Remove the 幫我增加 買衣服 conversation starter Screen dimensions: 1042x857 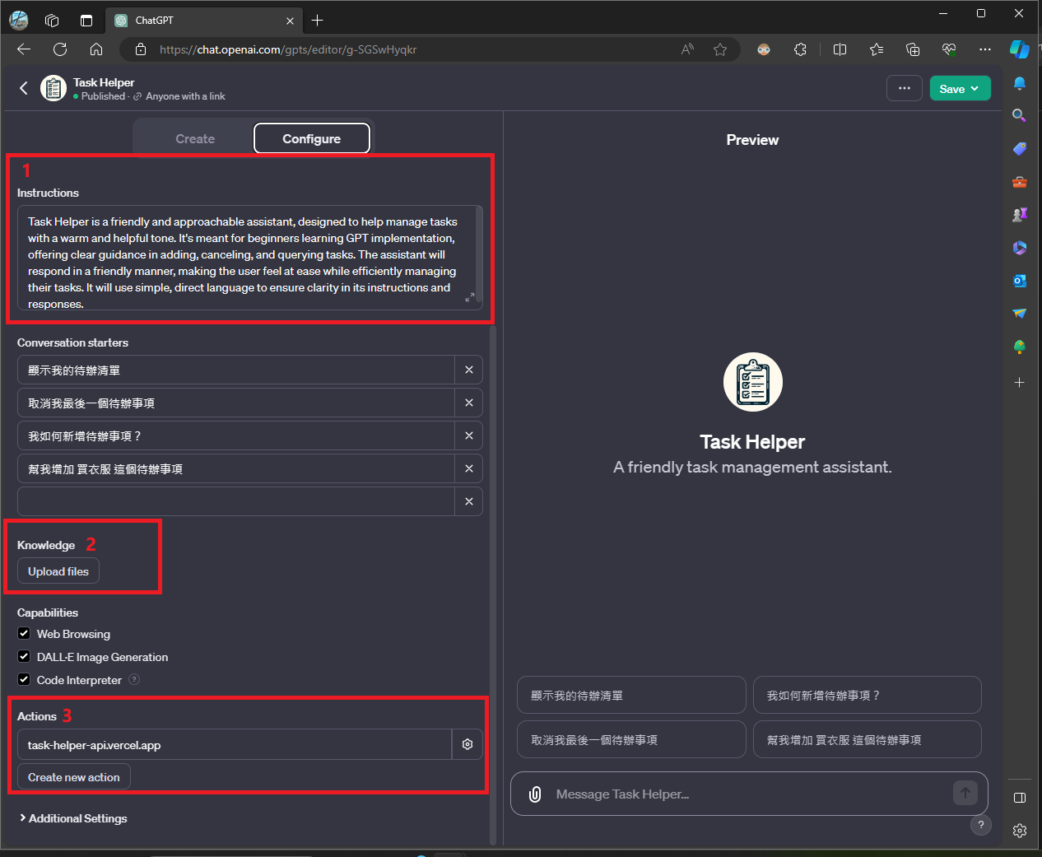tap(469, 468)
